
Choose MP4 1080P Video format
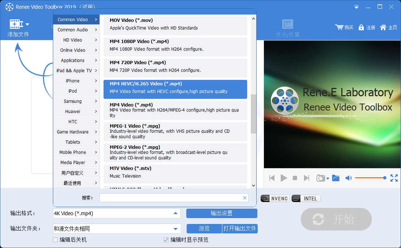point(175,47)
